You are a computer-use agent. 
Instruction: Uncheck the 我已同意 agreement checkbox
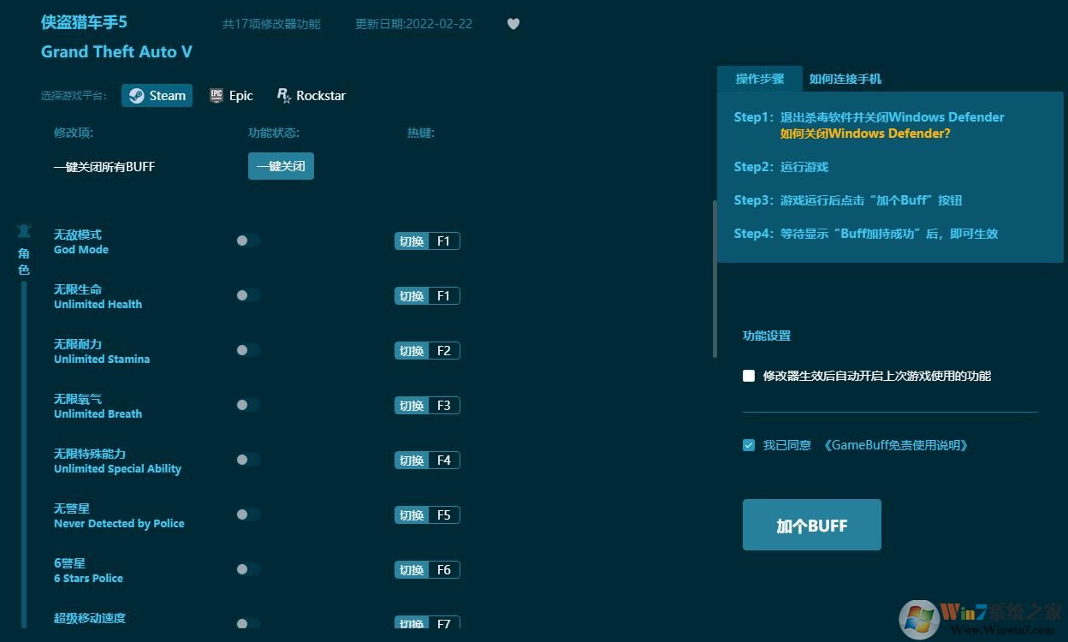pyautogui.click(x=748, y=445)
